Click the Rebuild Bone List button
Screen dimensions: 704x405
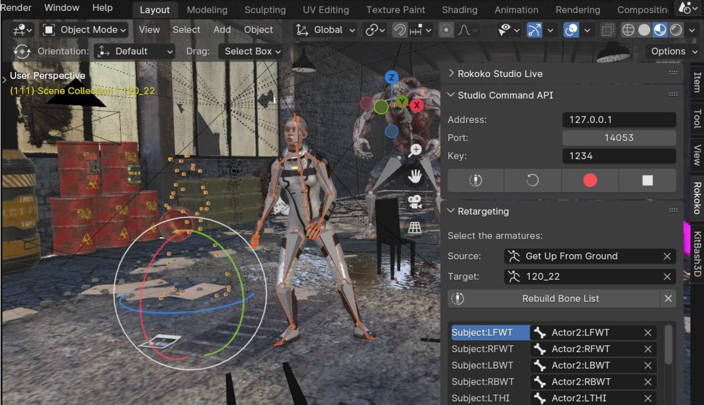coord(554,298)
